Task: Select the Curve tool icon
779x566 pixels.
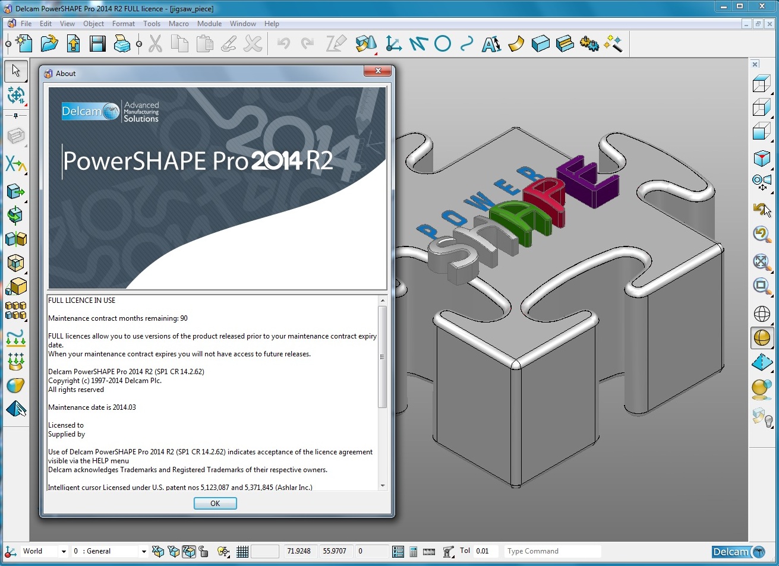Action: (466, 44)
